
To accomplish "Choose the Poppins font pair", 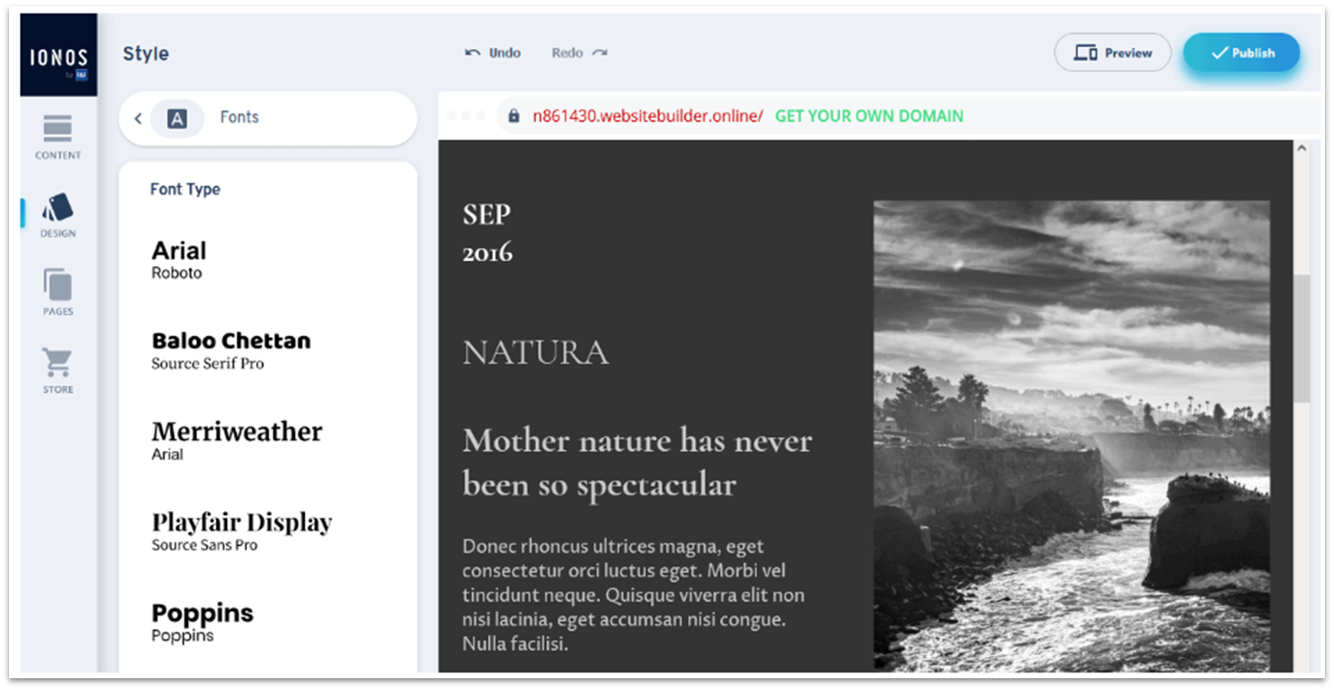I will [x=202, y=622].
